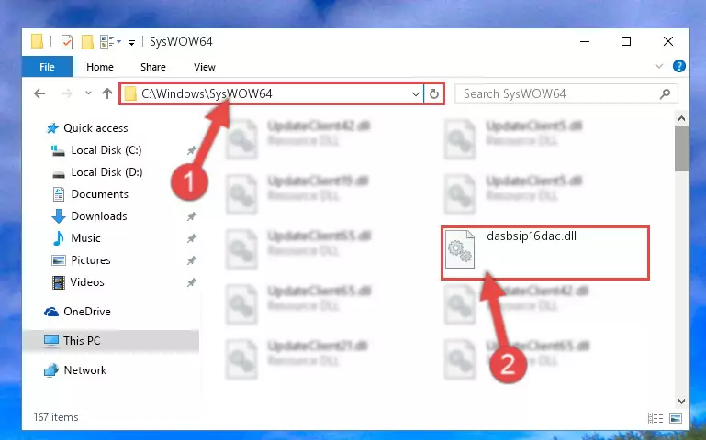
Task: Go up one folder level
Action: pos(107,93)
